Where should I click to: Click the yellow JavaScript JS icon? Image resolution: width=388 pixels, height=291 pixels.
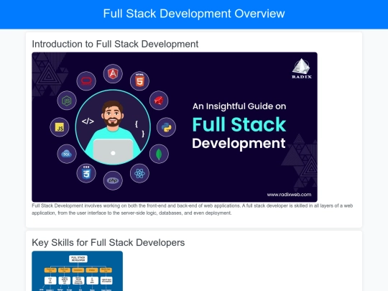(x=60, y=127)
